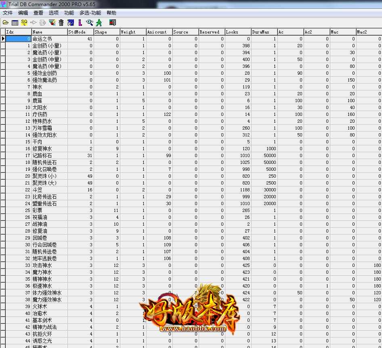Image resolution: width=382 pixels, height=348 pixels.
Task: Click the Name column header
Action: (x=49, y=32)
